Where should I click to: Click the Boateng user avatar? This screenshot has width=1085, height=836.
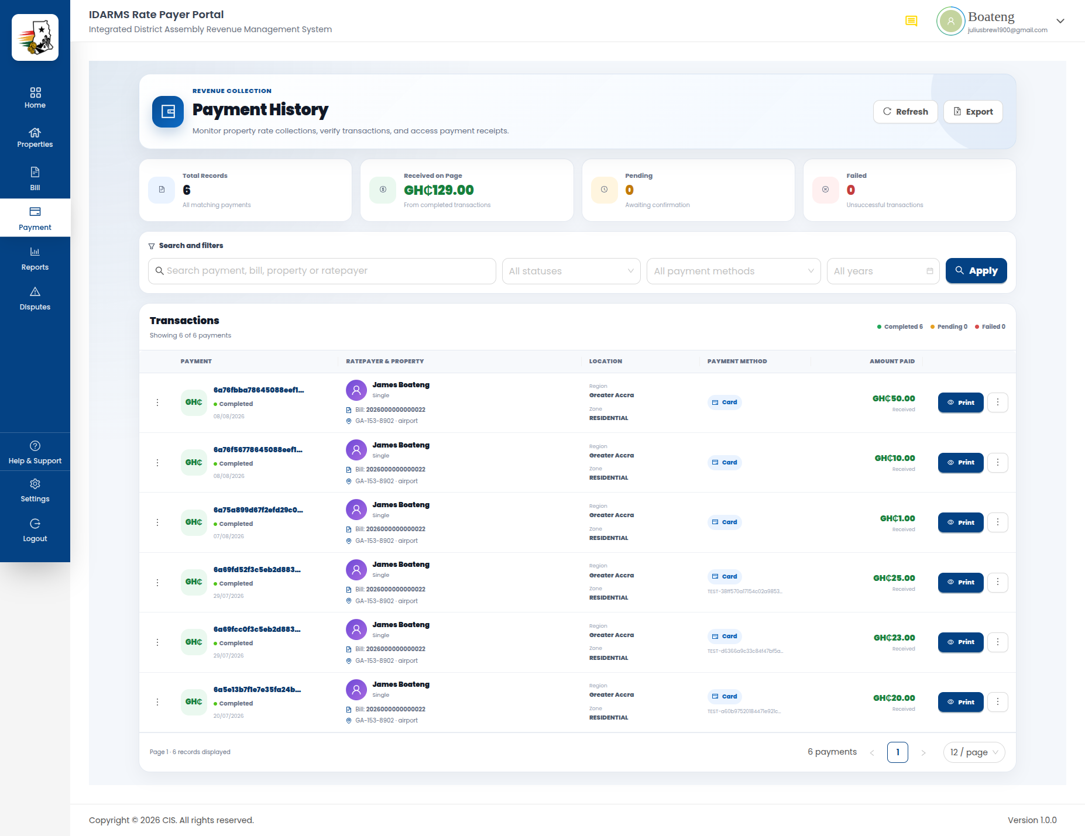coord(951,22)
